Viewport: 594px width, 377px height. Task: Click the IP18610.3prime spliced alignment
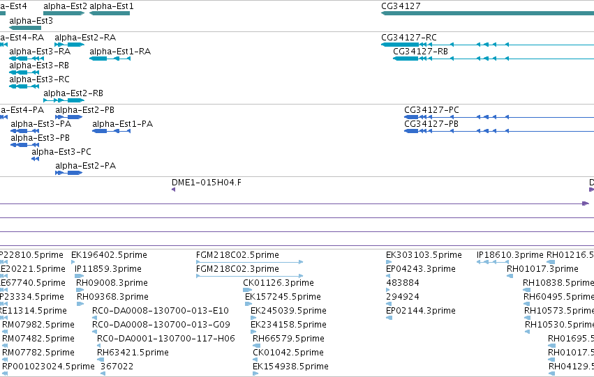(493, 262)
